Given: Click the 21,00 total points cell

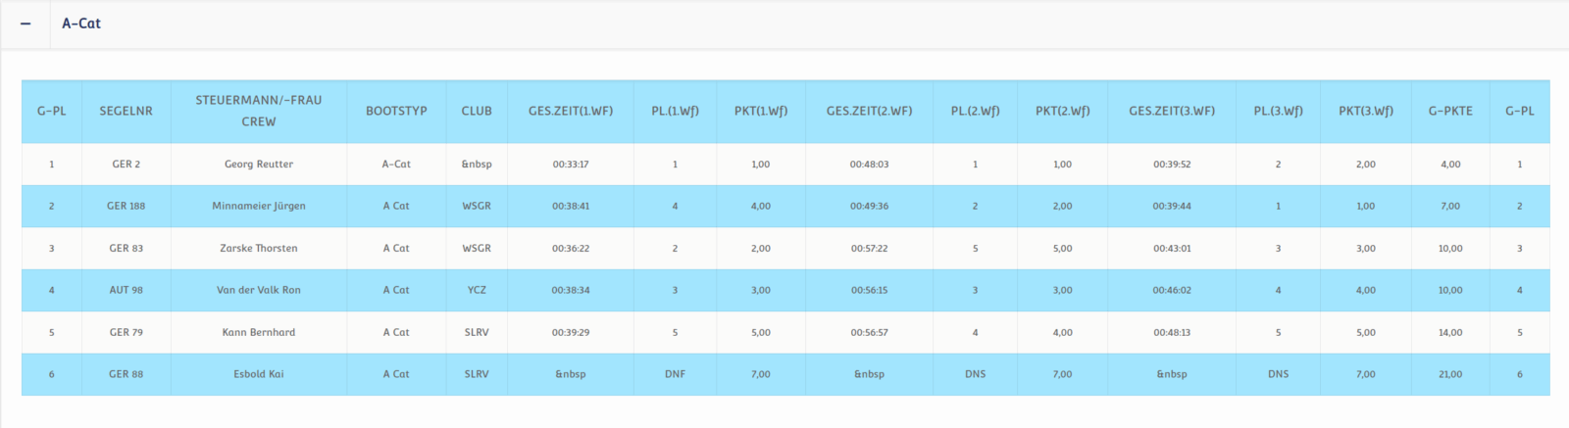Looking at the screenshot, I should [x=1450, y=374].
